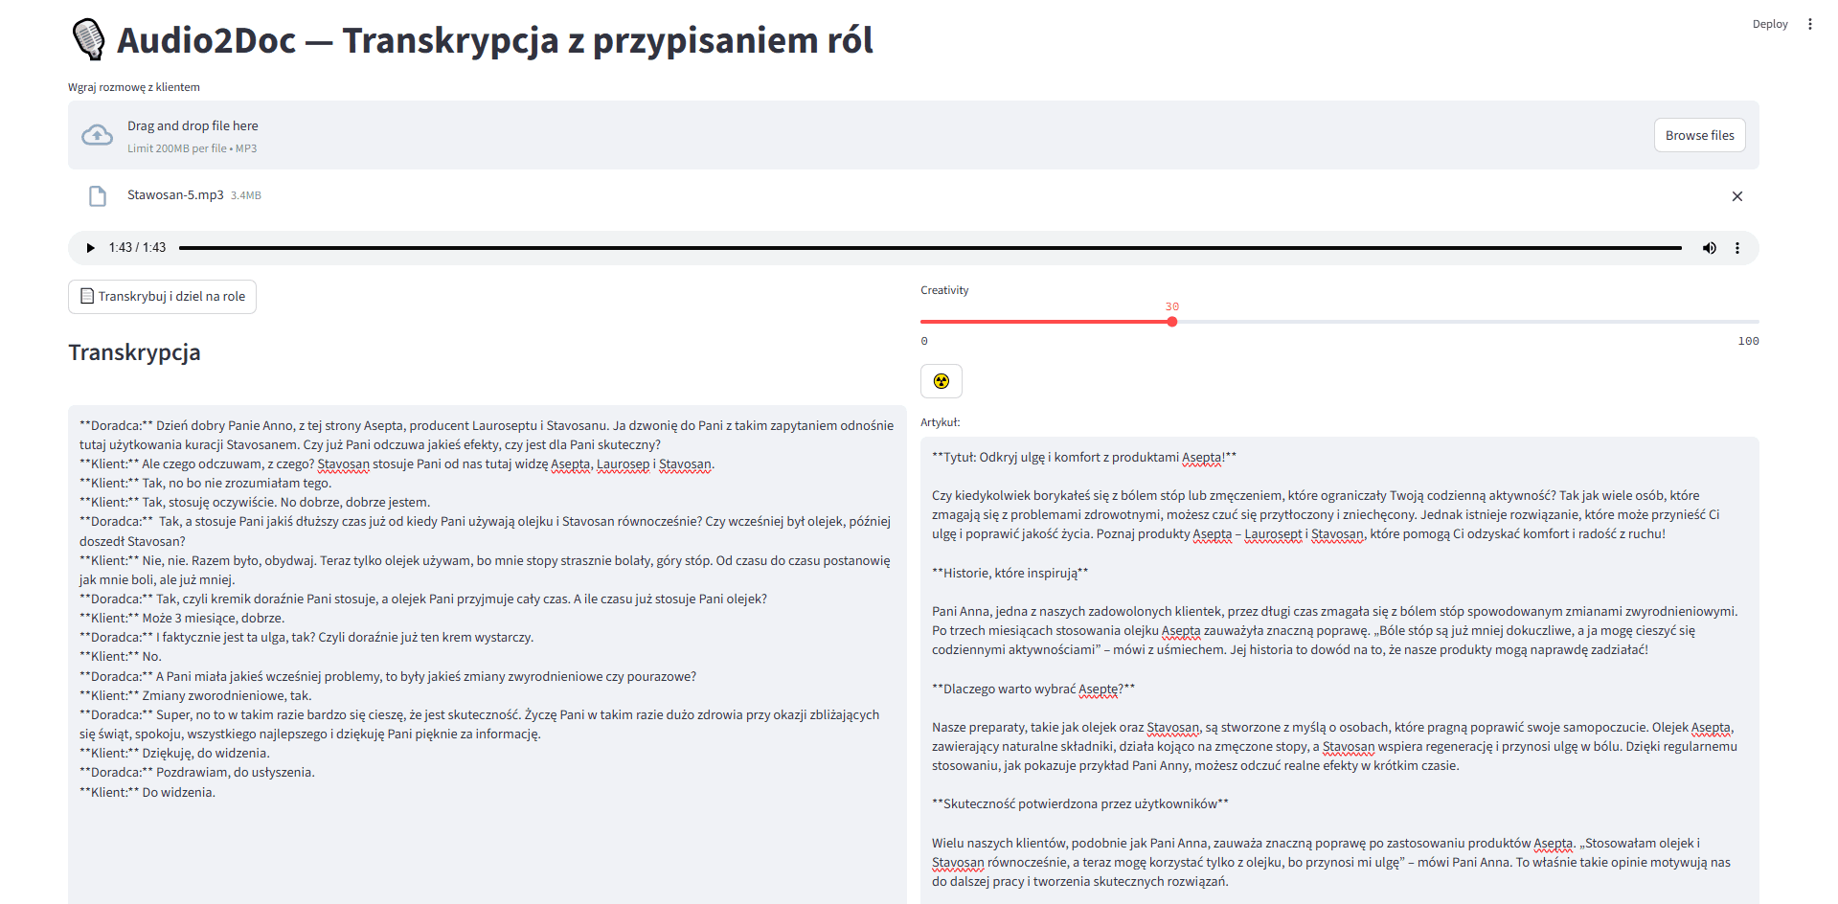Click the document icon on the Transkrybuj button
Image resolution: width=1838 pixels, height=904 pixels.
(86, 297)
